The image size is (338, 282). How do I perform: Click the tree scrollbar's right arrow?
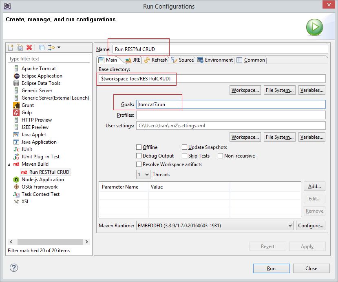coord(87,242)
